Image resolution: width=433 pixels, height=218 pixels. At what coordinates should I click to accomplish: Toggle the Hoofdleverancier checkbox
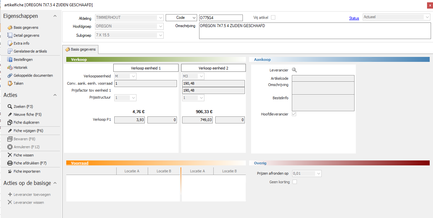tap(294, 114)
